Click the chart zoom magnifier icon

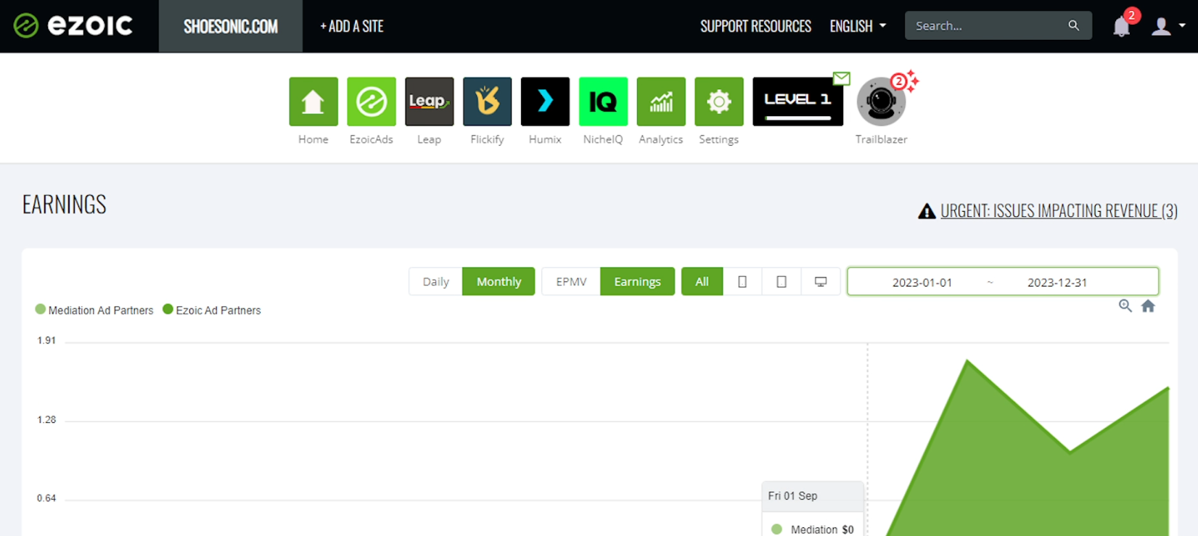1125,306
